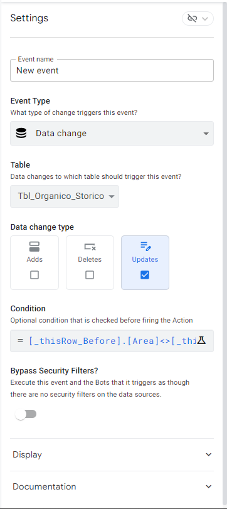Screen dimensions: 227x509
Task: Open the dropdown arrow next to unlink icon
Action: point(204,19)
